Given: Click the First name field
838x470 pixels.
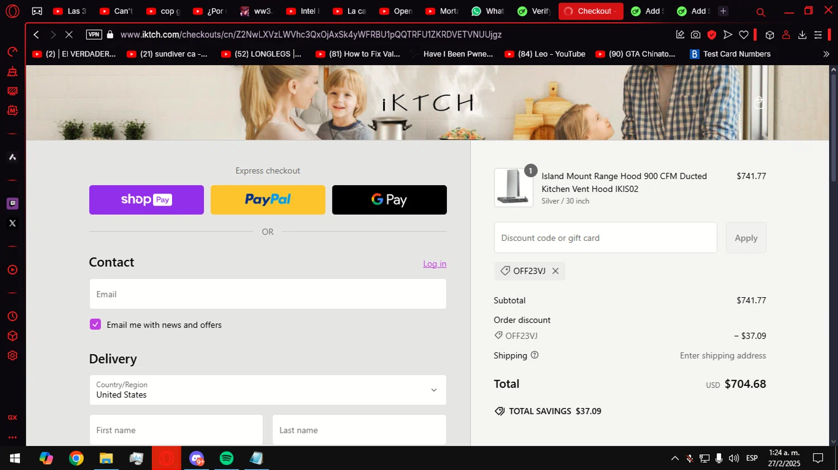Looking at the screenshot, I should (x=176, y=430).
